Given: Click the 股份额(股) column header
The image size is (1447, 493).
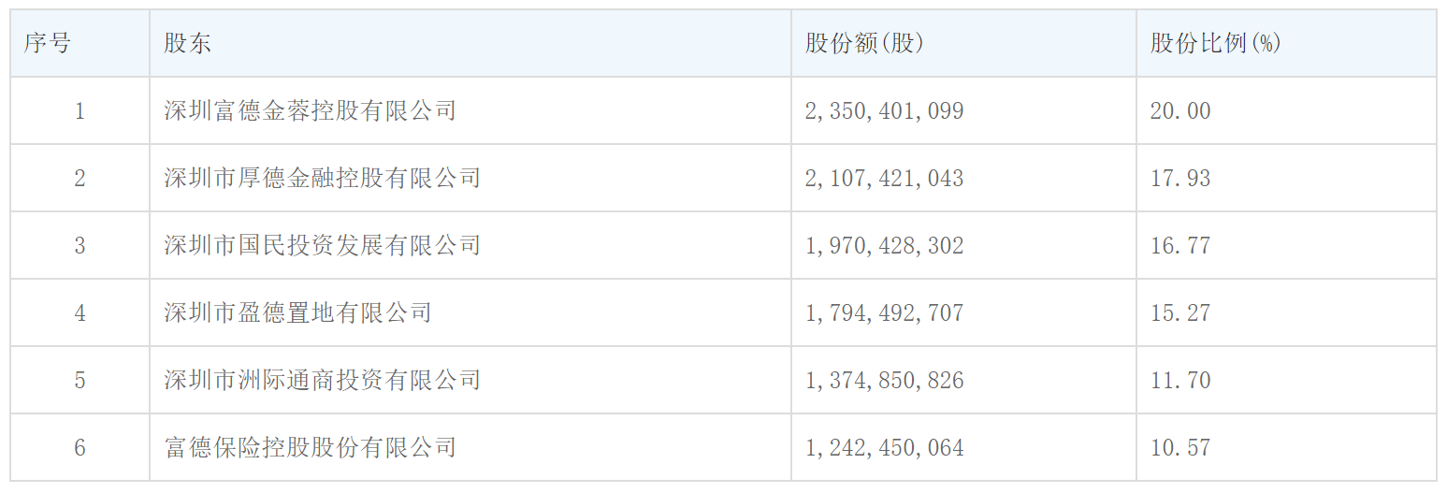Looking at the screenshot, I should point(864,43).
